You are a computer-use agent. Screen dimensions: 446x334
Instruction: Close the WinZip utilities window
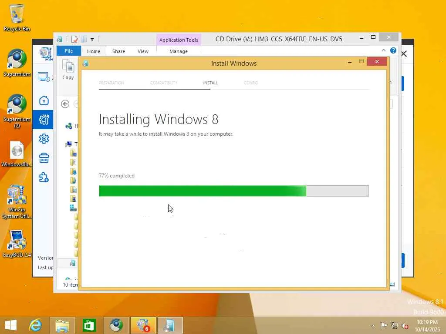pyautogui.click(x=404, y=53)
